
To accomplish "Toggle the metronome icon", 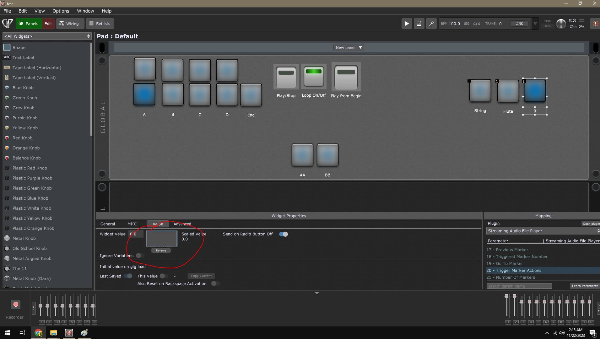I will pos(419,24).
